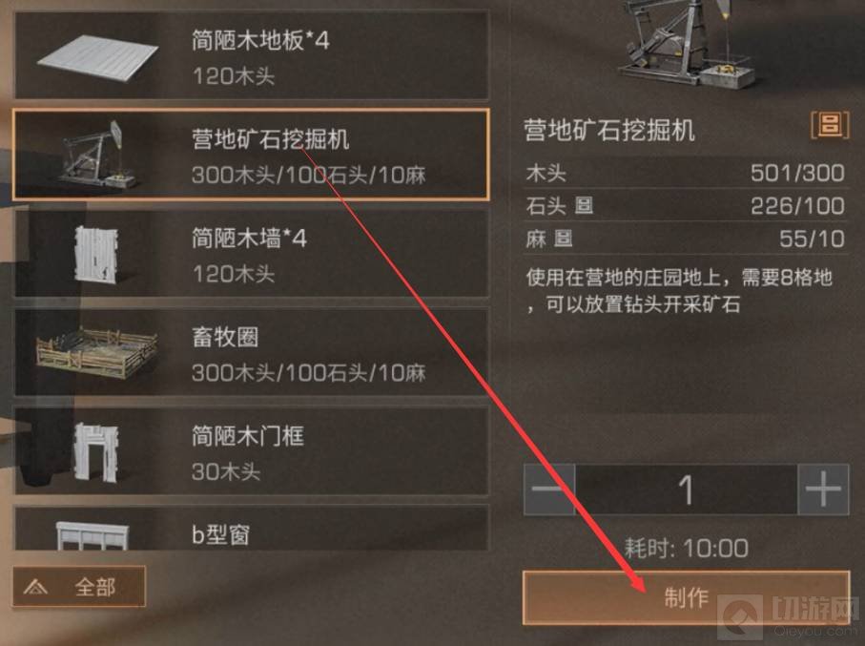Click the source icon next to 石头
This screenshot has height=646, width=865.
pyautogui.click(x=585, y=205)
